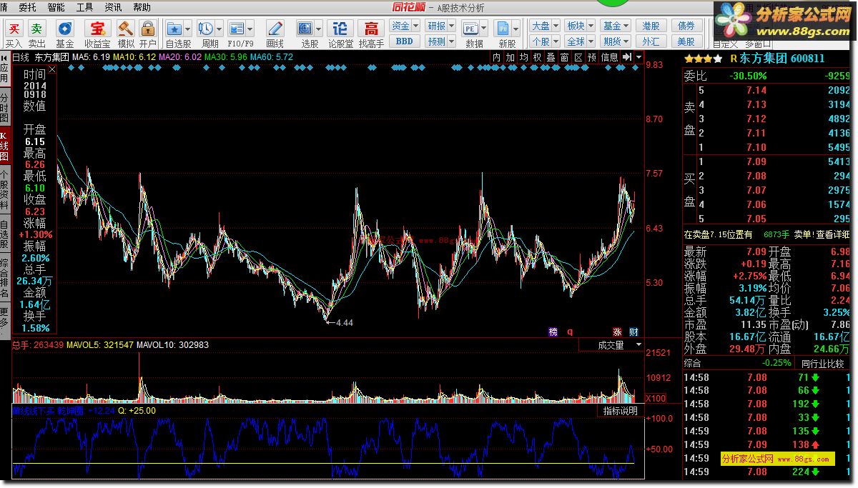Toggle 叠 overlay stock option

551,57
